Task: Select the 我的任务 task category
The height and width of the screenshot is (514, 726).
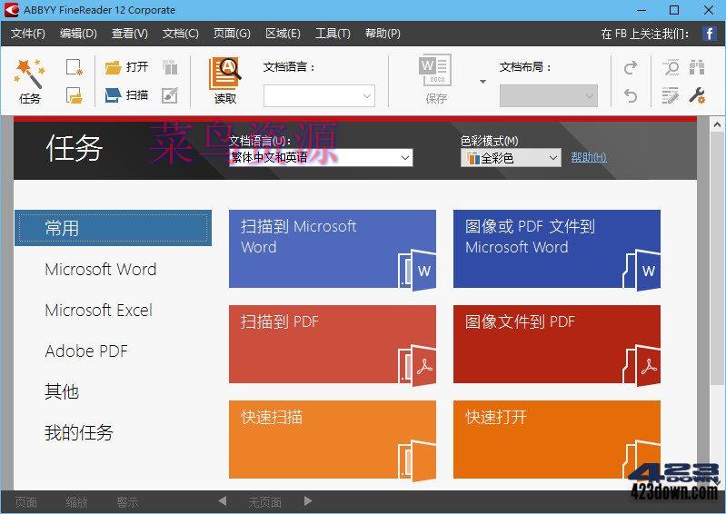Action: 79,432
